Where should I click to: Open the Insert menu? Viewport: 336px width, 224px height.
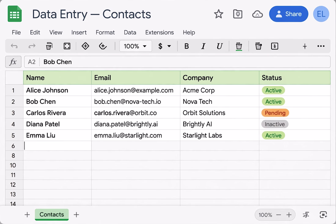79,32
